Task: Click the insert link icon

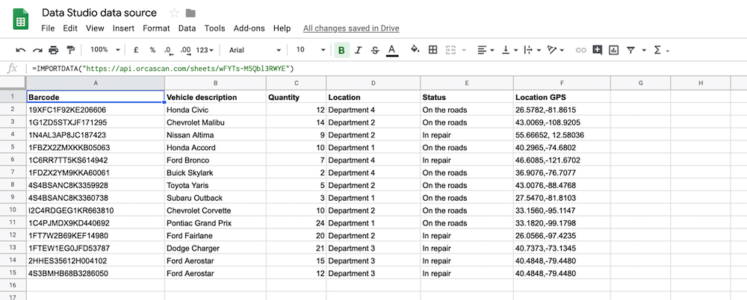Action: click(580, 50)
